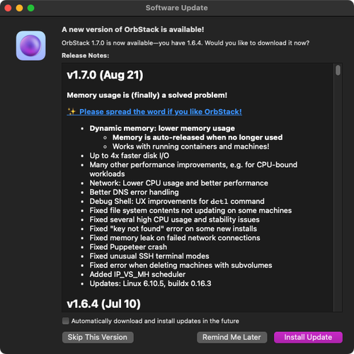This screenshot has height=354, width=354.
Task: Click the 'Dynamic memory: lower memory usage' bullet
Action: (162, 128)
